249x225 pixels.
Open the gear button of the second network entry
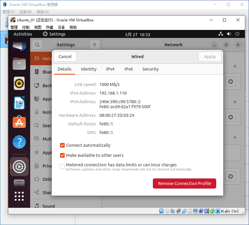(231, 117)
